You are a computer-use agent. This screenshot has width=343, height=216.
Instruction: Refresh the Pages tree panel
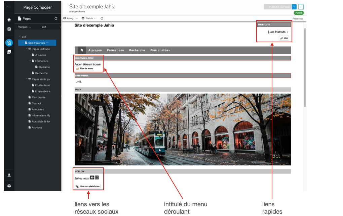56,19
